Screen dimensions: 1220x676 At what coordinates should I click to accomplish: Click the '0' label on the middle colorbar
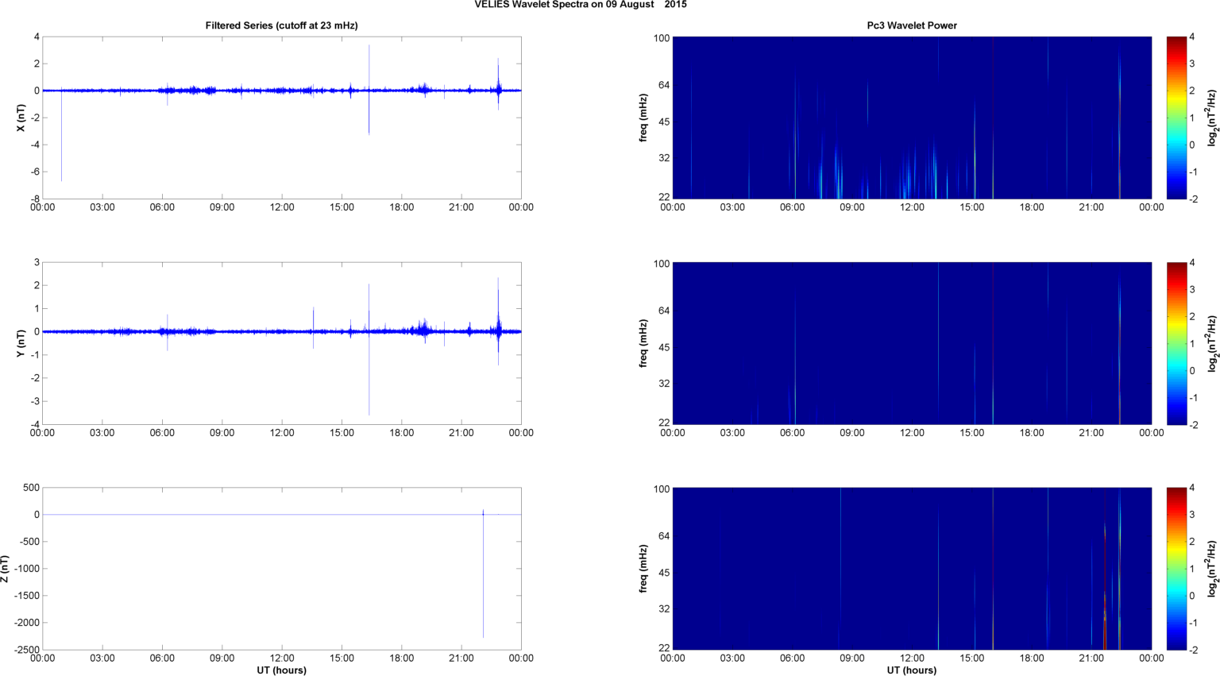click(1193, 370)
